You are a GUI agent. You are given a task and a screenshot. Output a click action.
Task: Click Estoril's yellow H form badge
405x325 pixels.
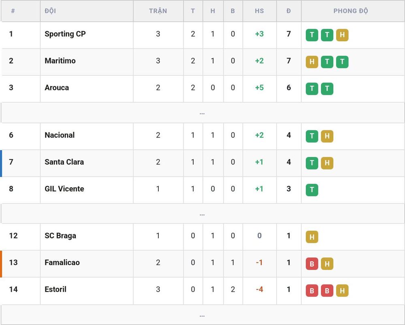(342, 291)
